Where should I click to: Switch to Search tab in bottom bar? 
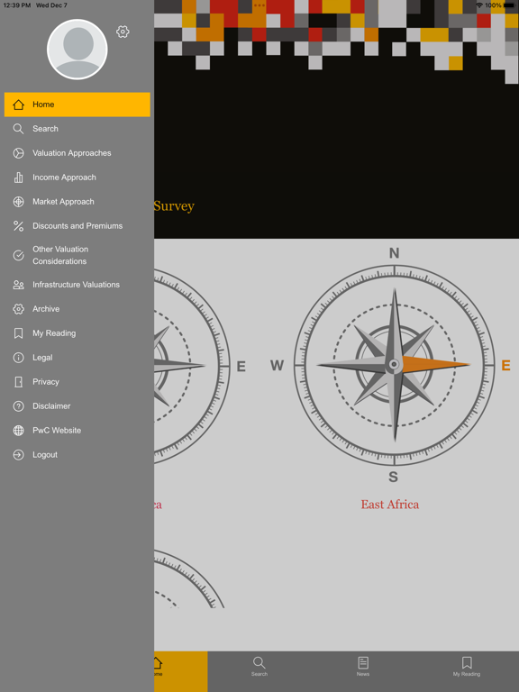pos(259,667)
